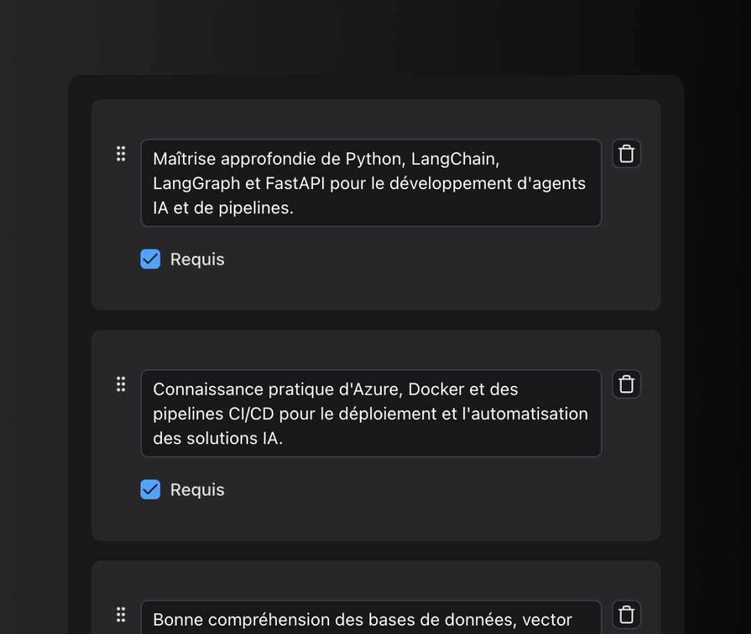Click the word FastAPI in first requirement
Image resolution: width=751 pixels, height=634 pixels.
[x=297, y=184]
